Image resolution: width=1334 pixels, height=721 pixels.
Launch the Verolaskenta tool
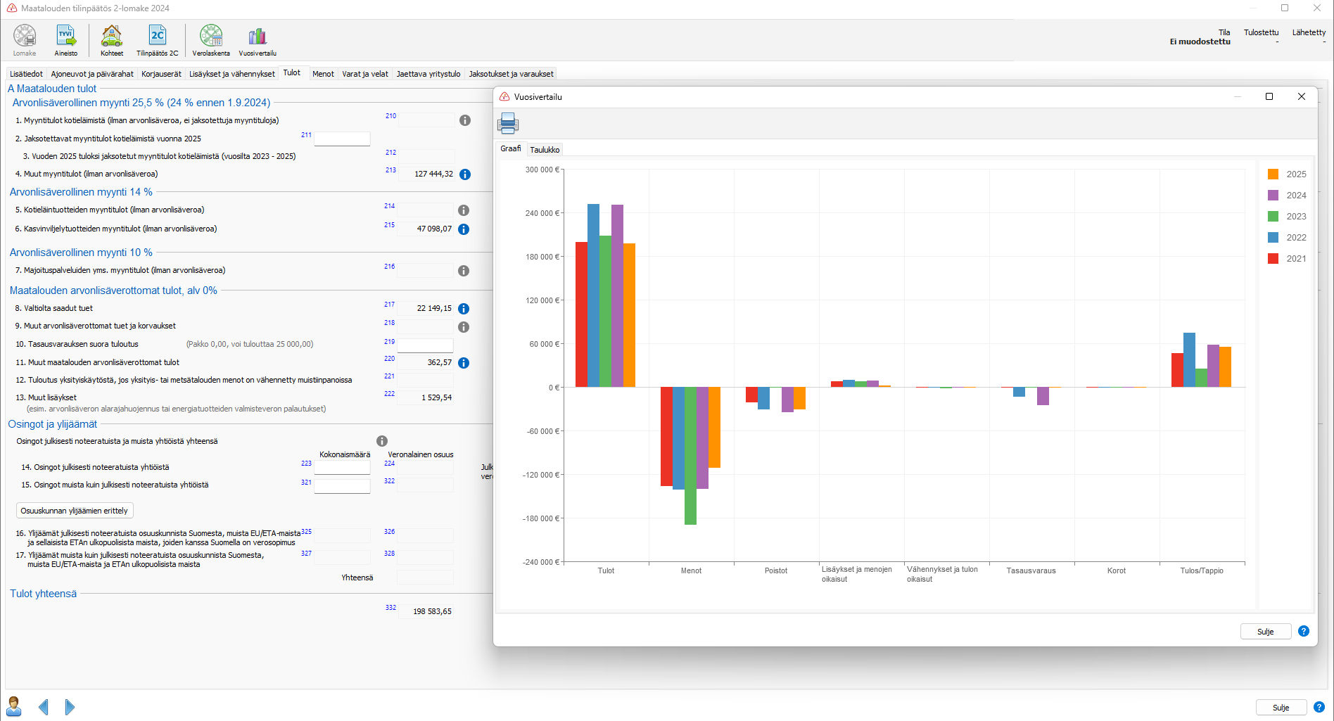click(211, 39)
